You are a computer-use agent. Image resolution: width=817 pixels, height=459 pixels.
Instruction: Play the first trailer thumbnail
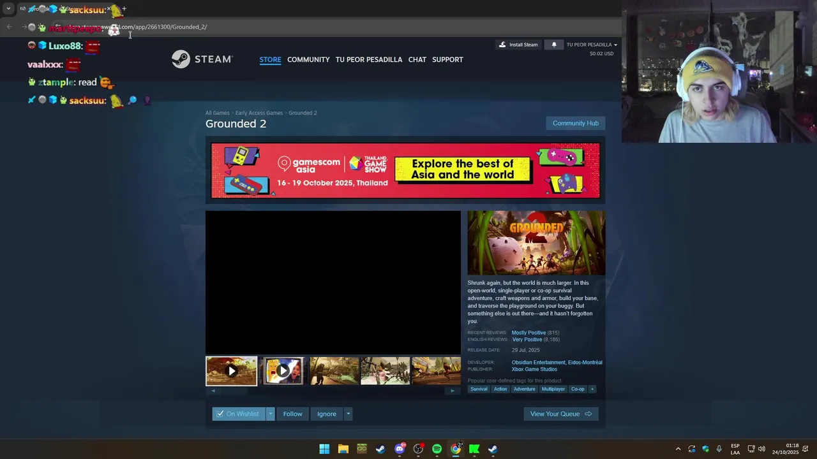click(231, 371)
